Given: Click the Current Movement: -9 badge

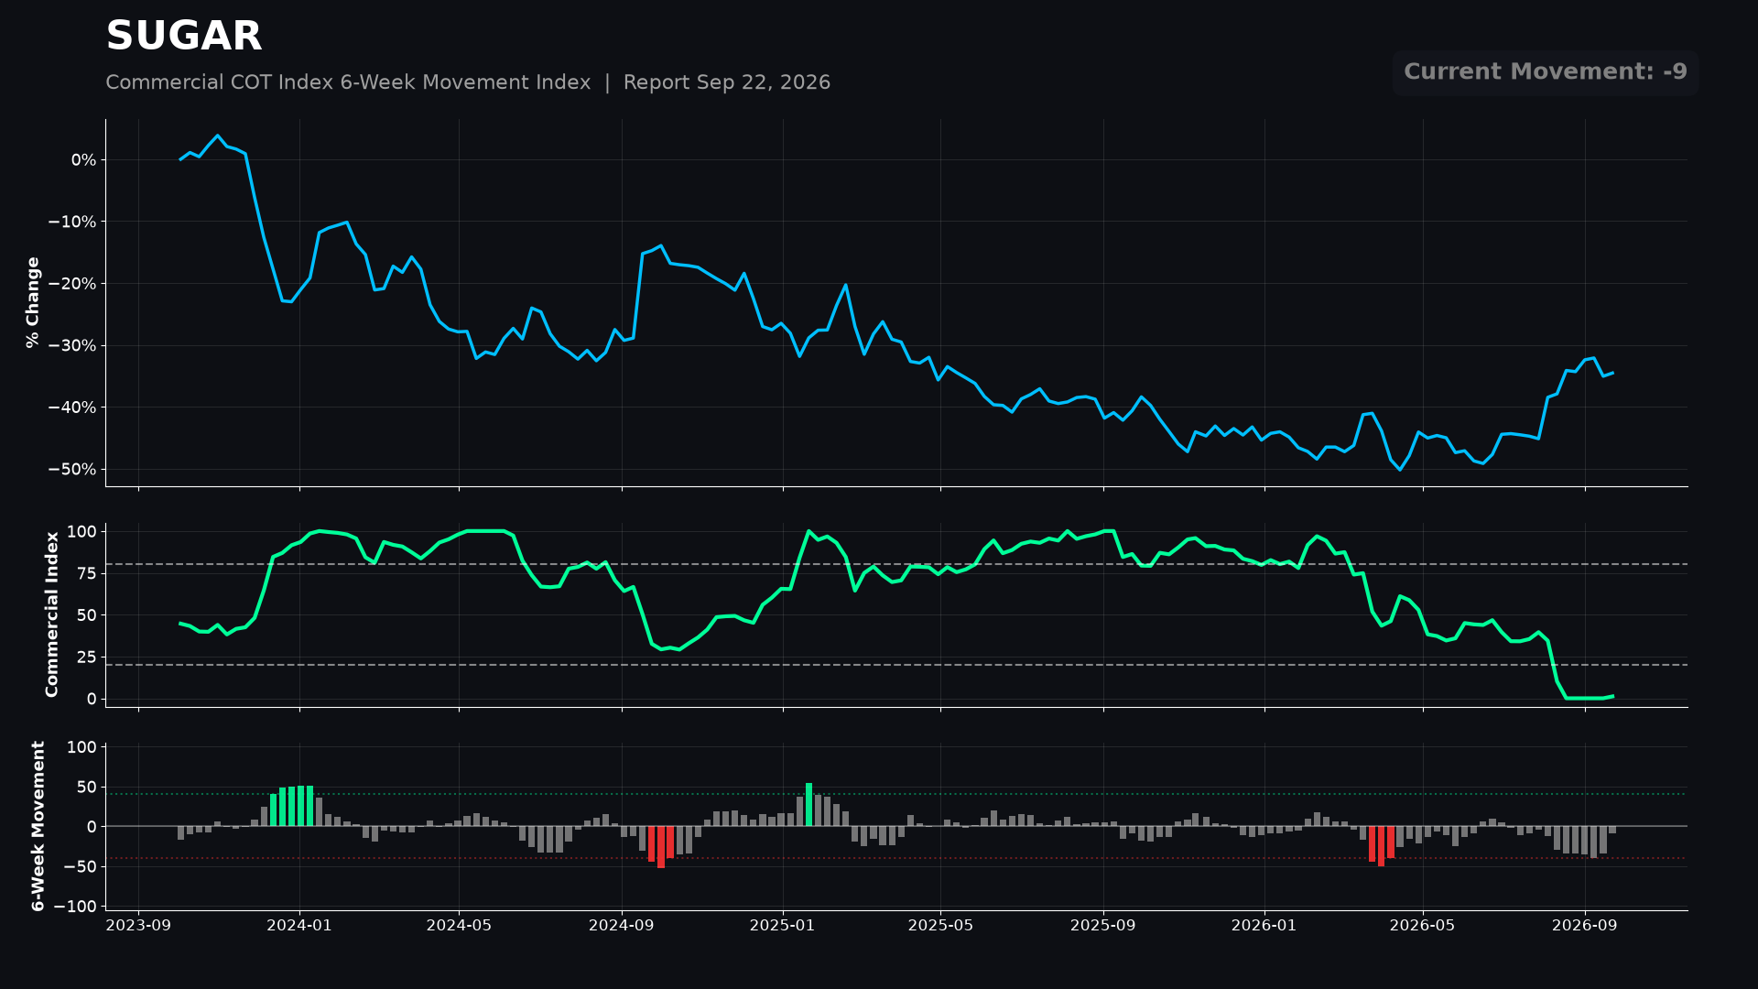Looking at the screenshot, I should [x=1545, y=72].
